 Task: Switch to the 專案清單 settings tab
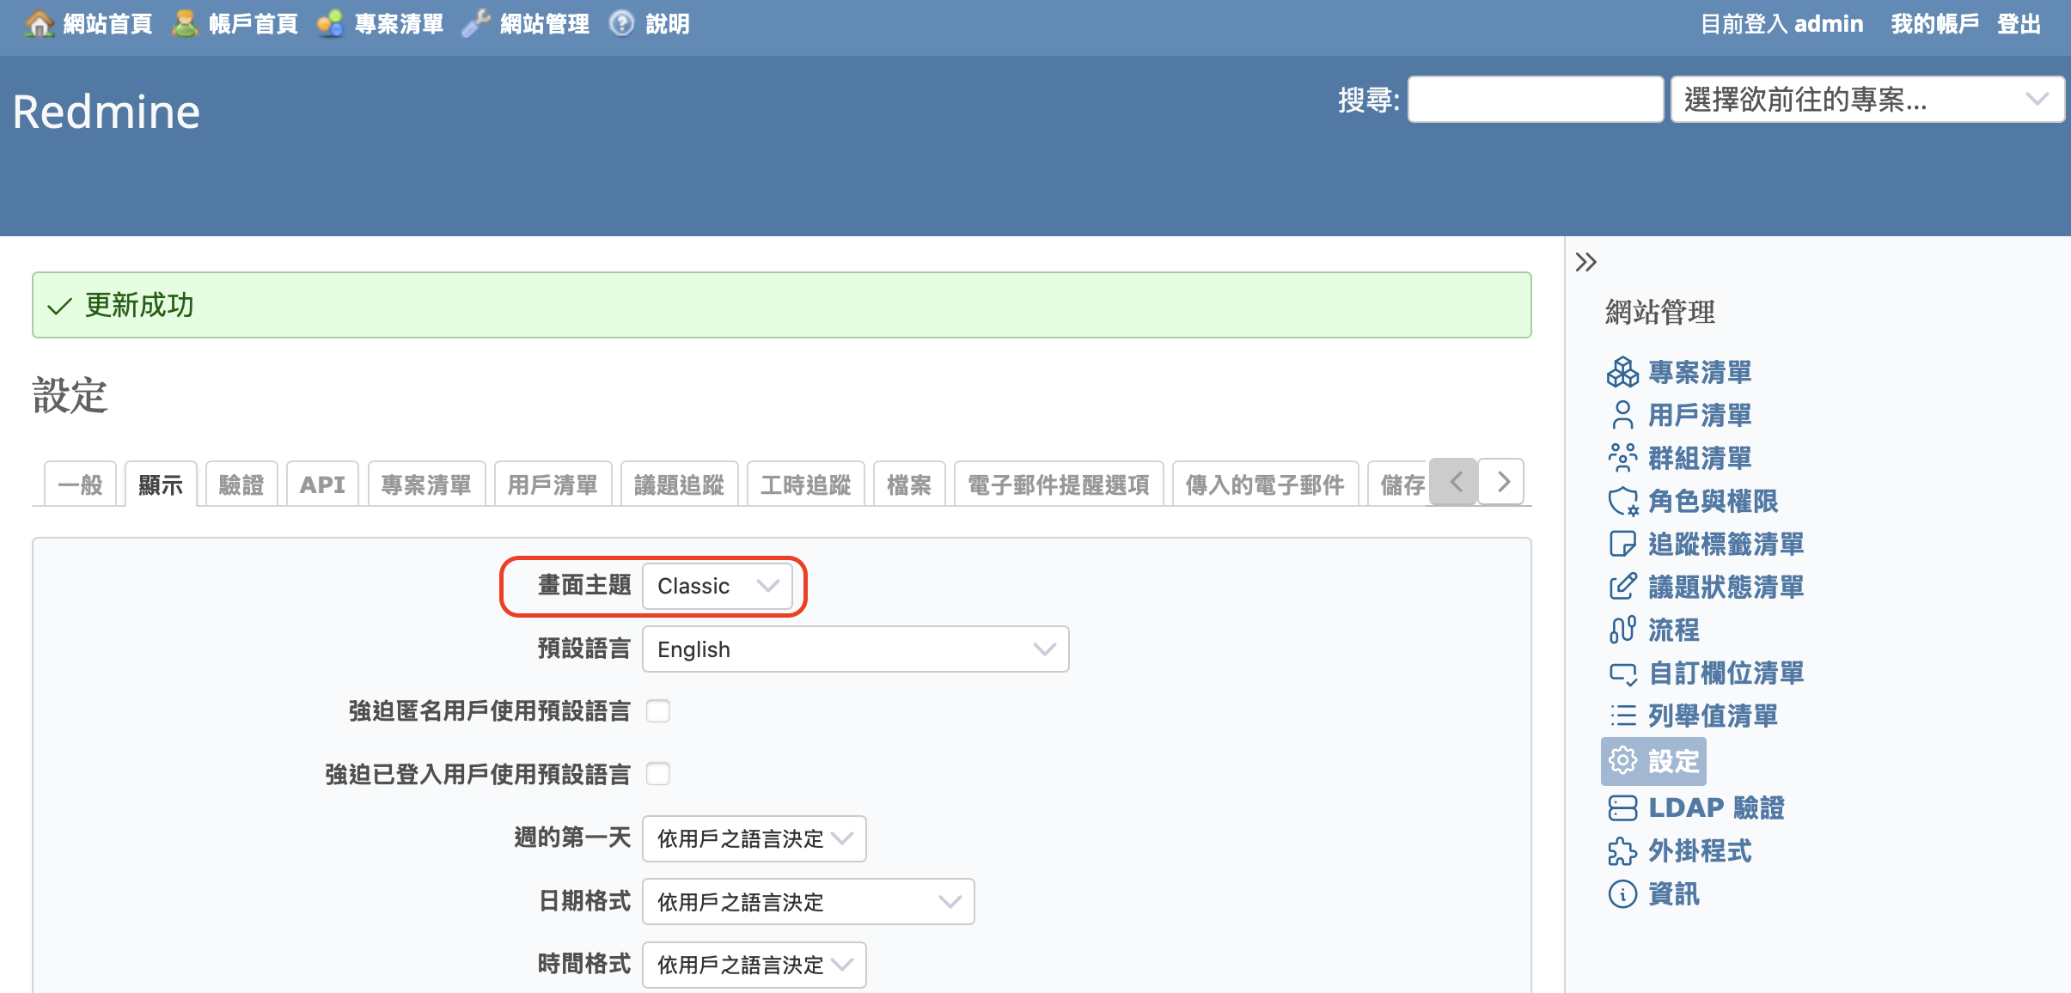(x=426, y=484)
